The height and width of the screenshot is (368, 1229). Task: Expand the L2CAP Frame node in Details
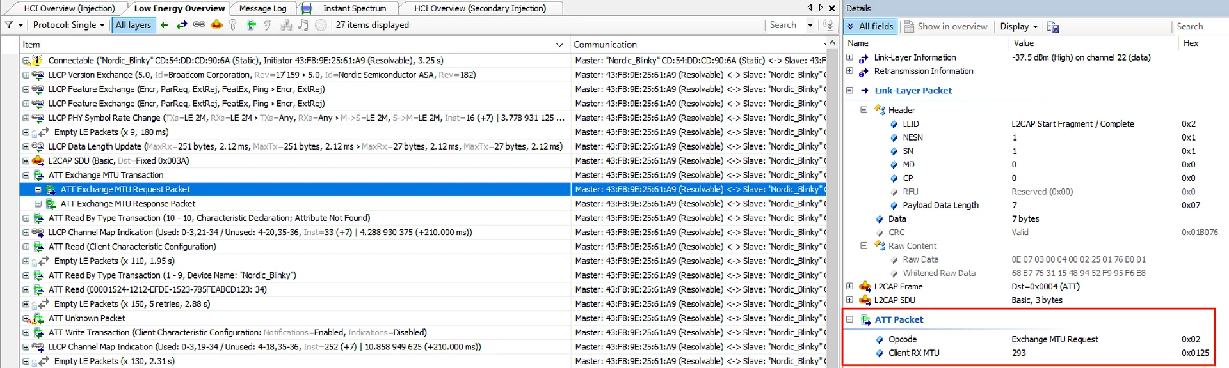click(850, 286)
